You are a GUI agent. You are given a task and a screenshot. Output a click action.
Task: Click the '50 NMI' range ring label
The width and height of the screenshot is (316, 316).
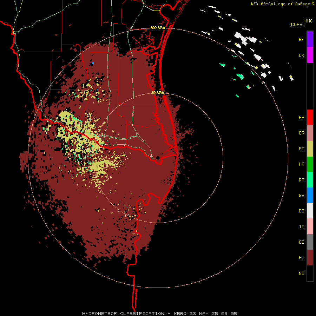158,93
